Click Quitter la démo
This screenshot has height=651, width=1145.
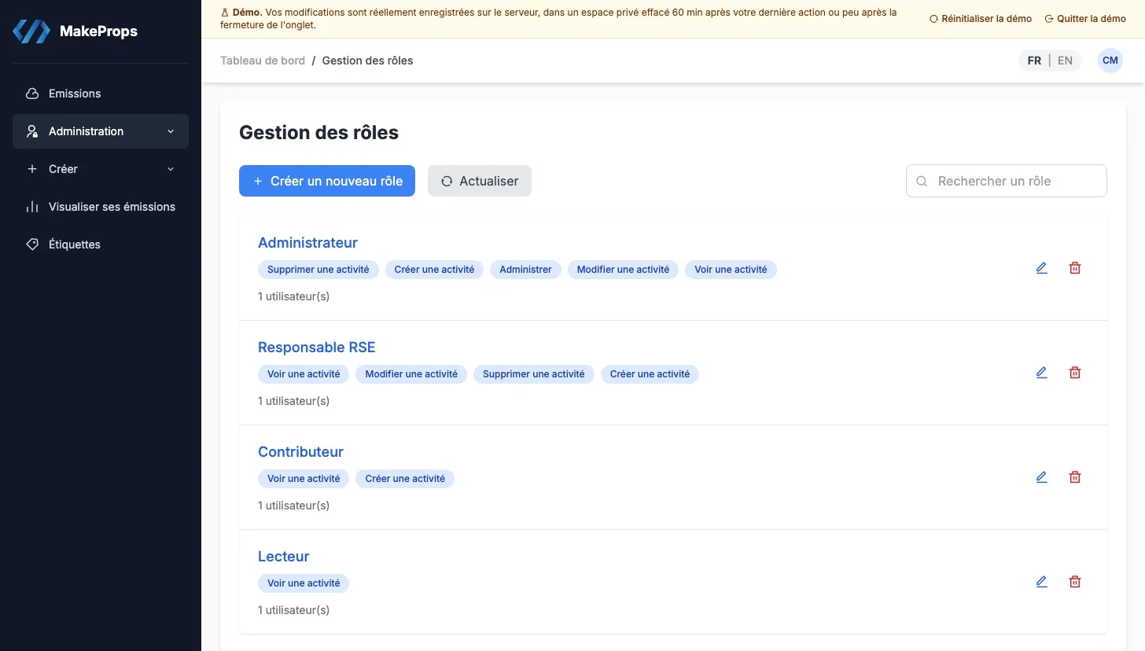click(1085, 19)
